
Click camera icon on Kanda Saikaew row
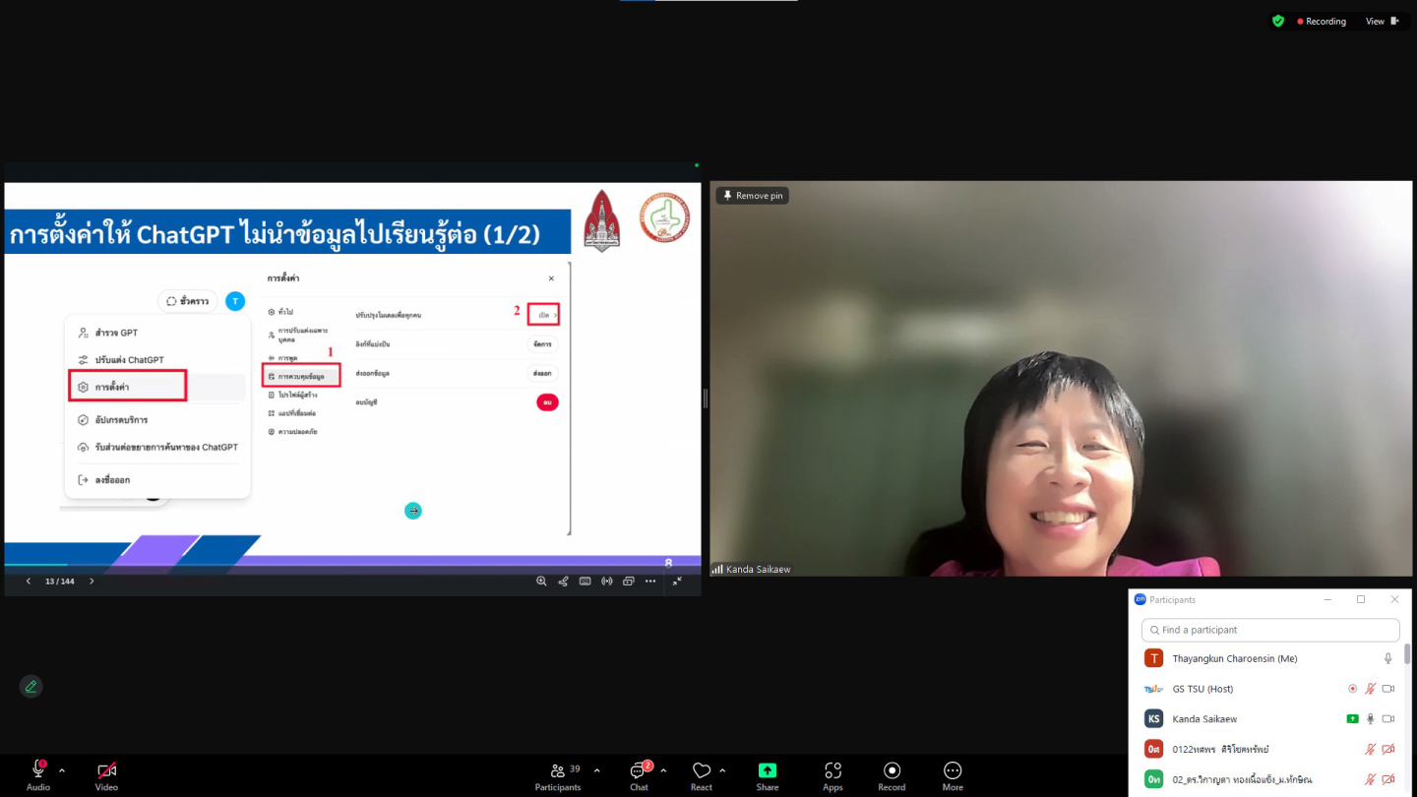pos(1388,718)
